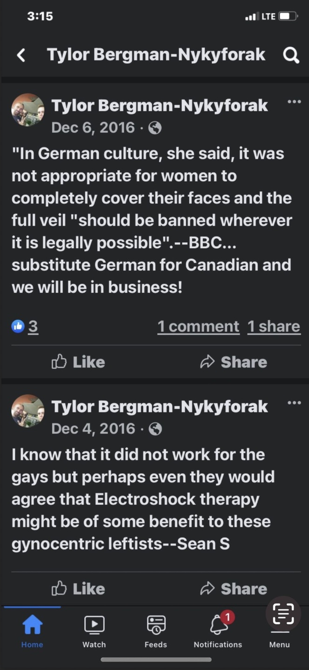
Task: Tap profile picture on Dec 4 post
Action: pyautogui.click(x=27, y=411)
